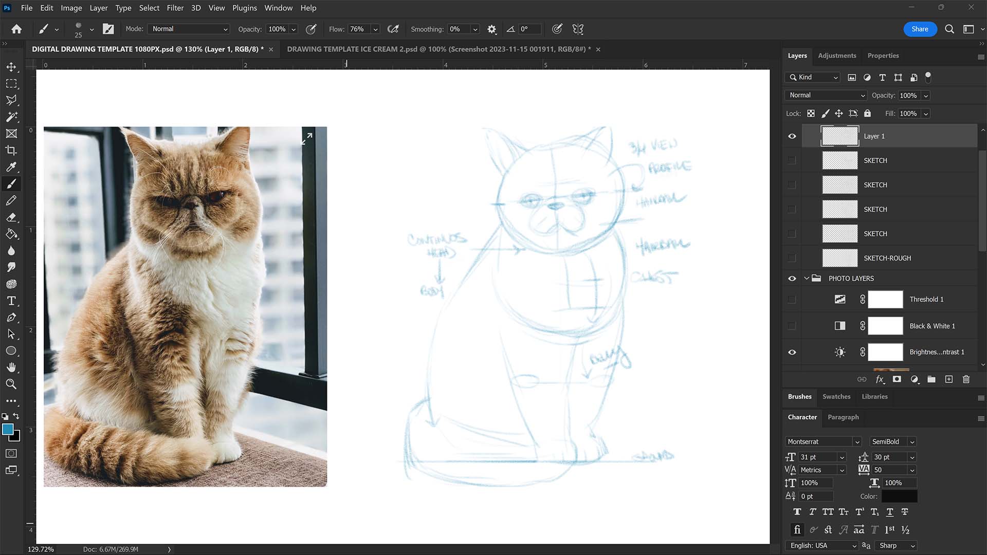The height and width of the screenshot is (555, 987).
Task: Click the Home icon
Action: pyautogui.click(x=16, y=29)
